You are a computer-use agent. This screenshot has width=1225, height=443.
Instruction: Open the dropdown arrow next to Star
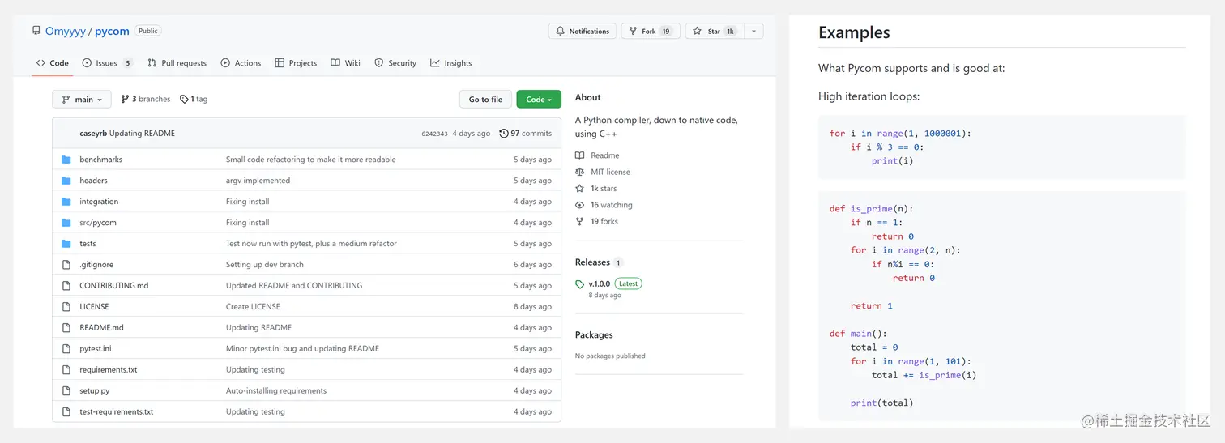(x=753, y=31)
